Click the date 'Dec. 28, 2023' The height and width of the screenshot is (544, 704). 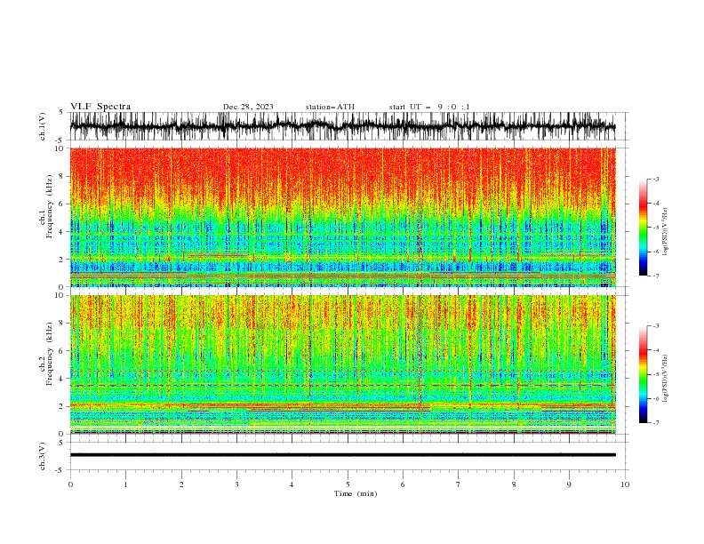click(x=248, y=107)
